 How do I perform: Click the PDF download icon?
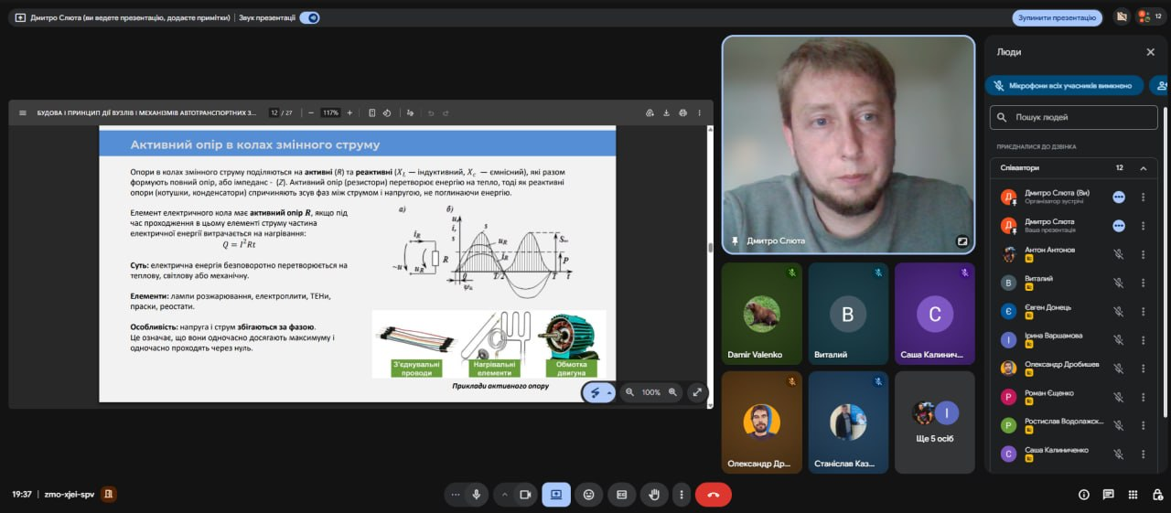pyautogui.click(x=666, y=112)
